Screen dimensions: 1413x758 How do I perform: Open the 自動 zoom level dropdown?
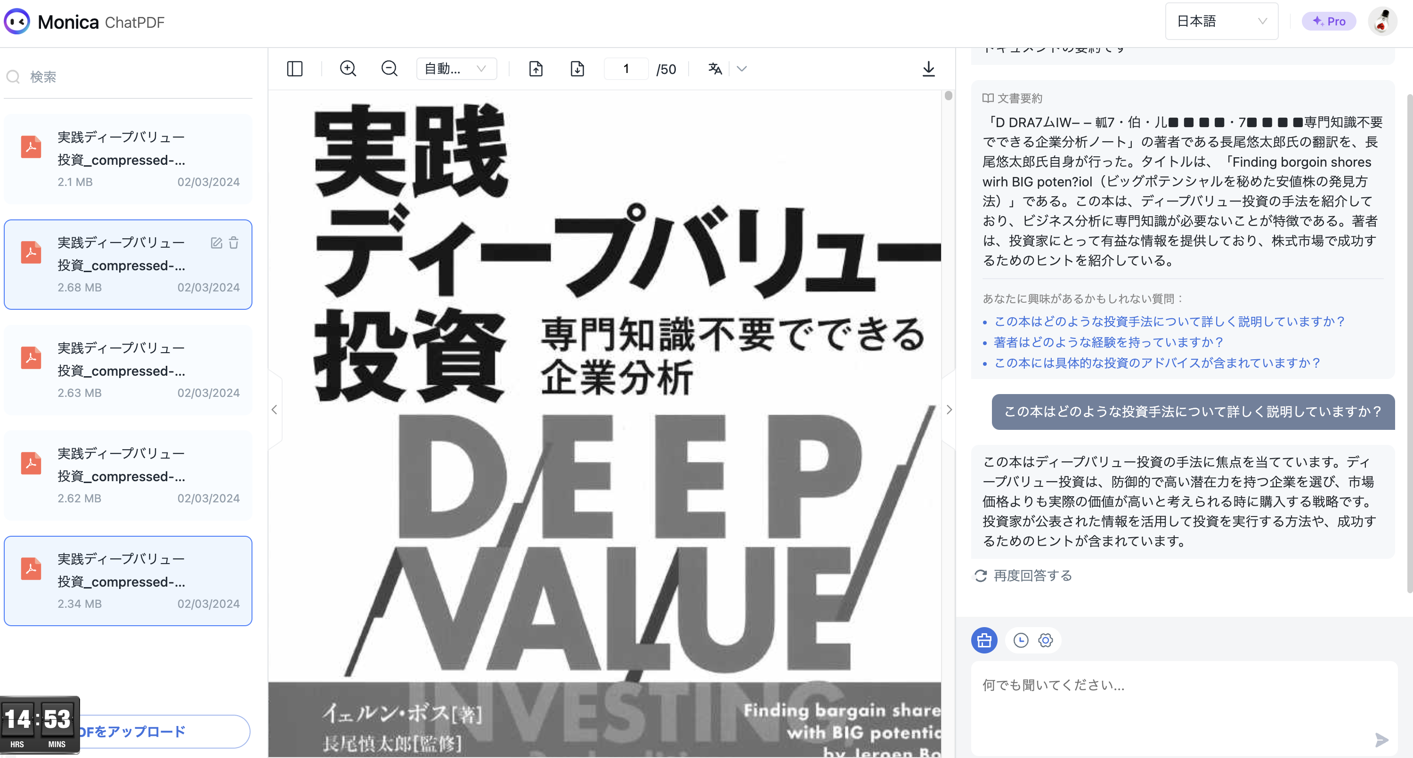pyautogui.click(x=456, y=69)
